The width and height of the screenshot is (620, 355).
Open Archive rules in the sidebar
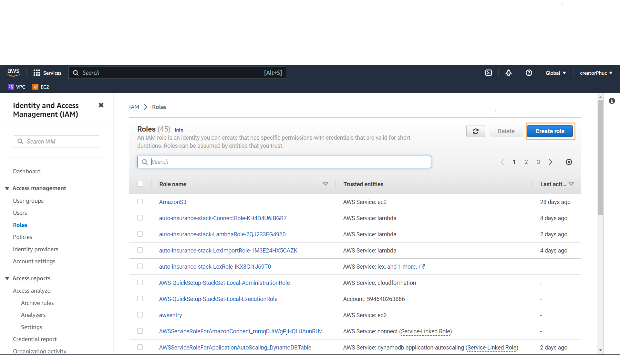tap(37, 303)
